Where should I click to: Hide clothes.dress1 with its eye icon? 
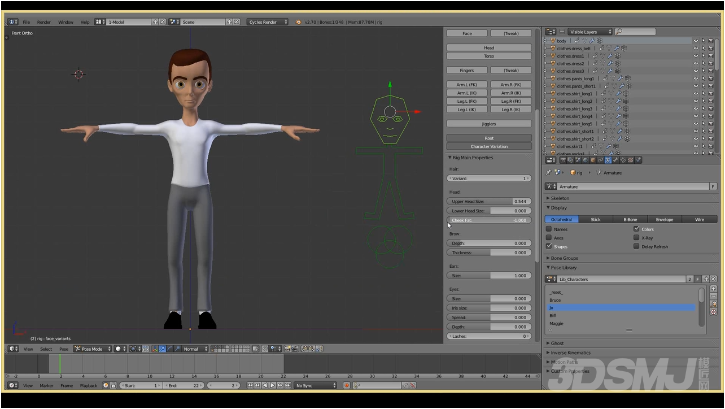pyautogui.click(x=696, y=56)
